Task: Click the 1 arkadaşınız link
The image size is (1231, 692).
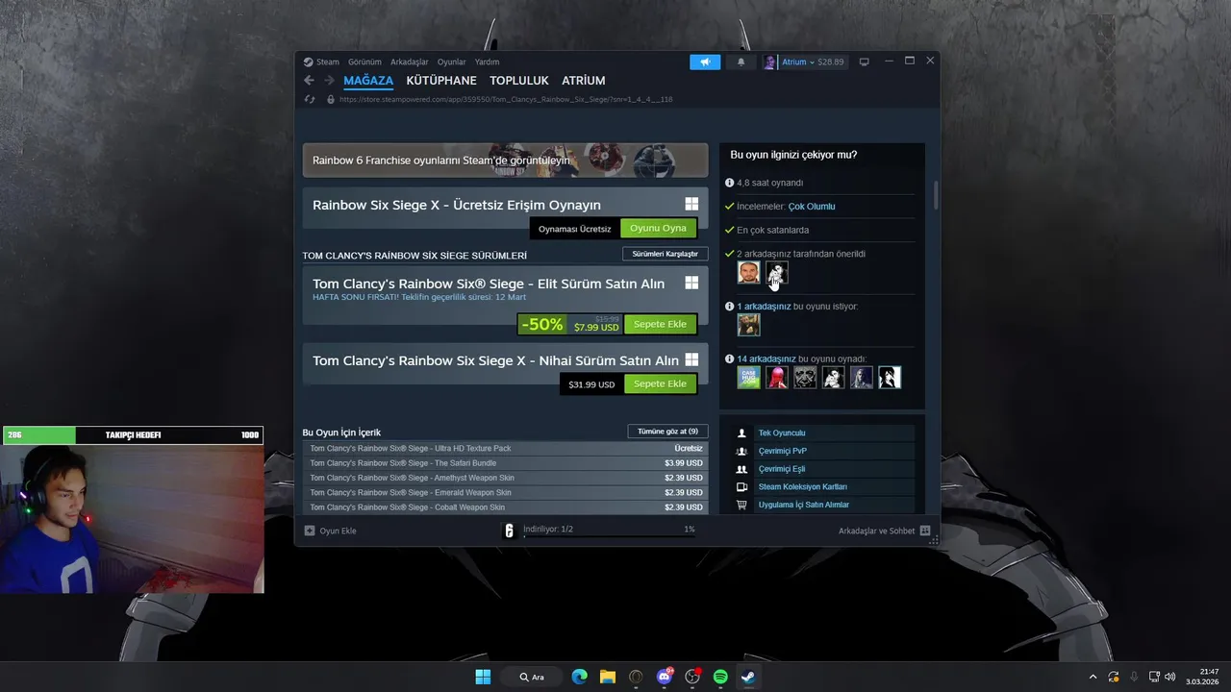Action: coord(764,307)
